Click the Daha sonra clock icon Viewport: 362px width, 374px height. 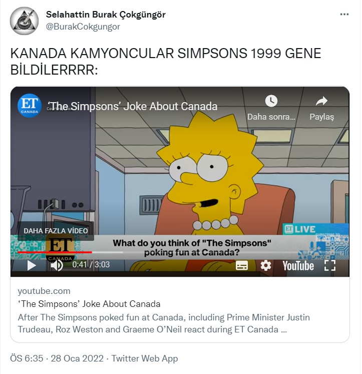(271, 101)
